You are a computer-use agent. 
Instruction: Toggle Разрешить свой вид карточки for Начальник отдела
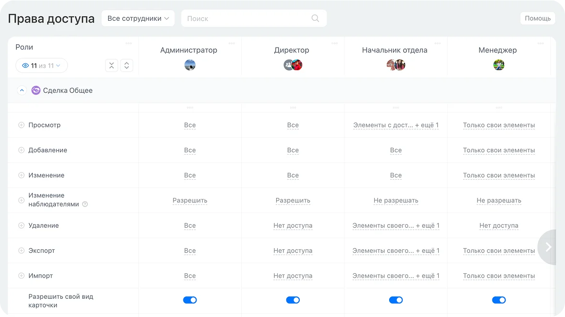tap(396, 300)
